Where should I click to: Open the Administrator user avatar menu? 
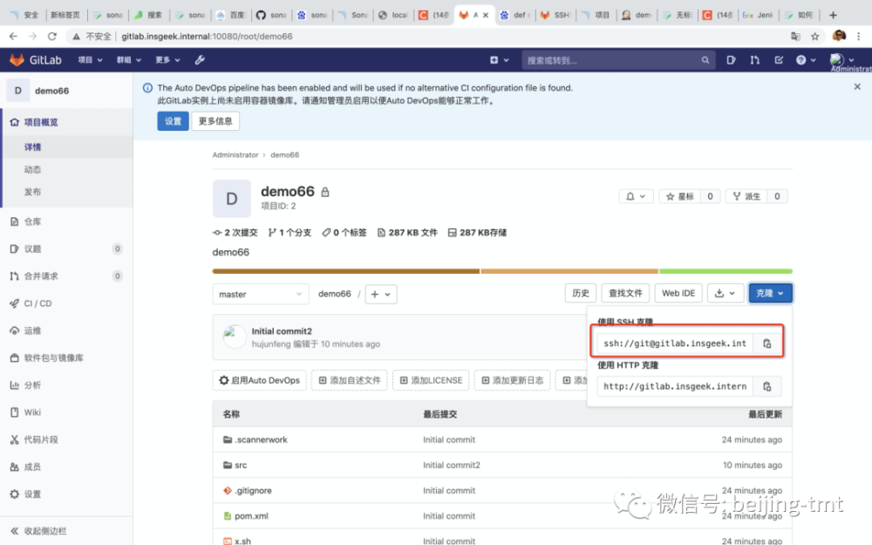point(841,60)
